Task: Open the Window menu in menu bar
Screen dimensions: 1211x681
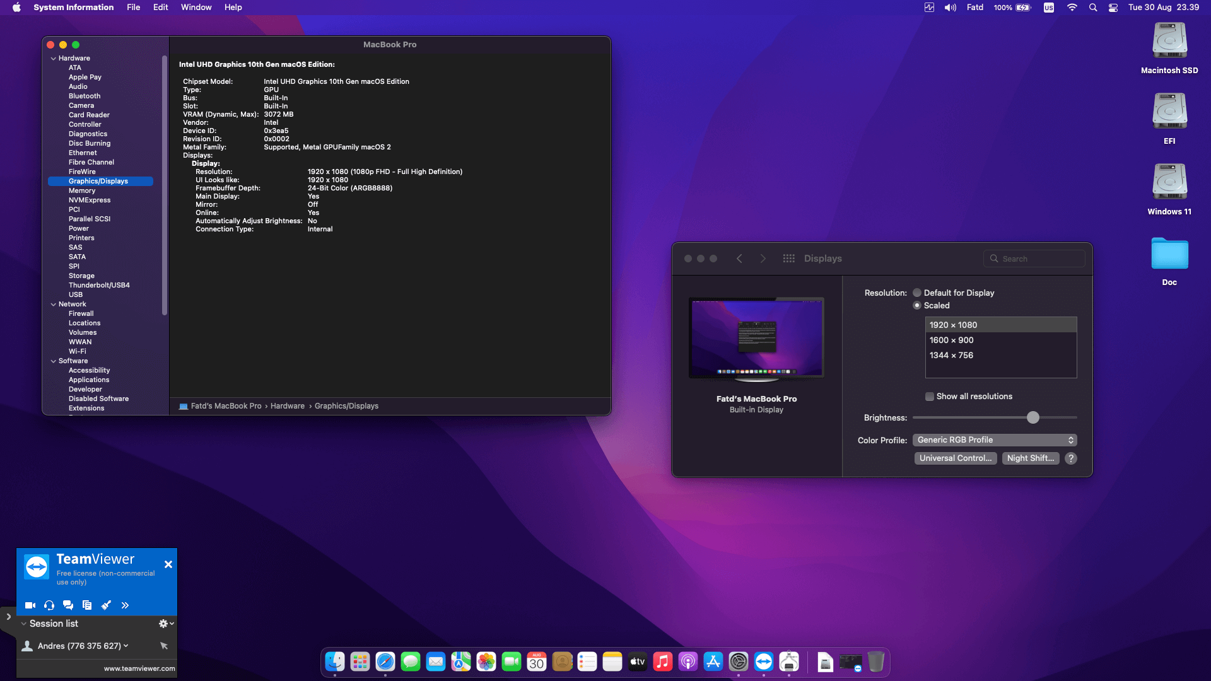Action: 196,8
